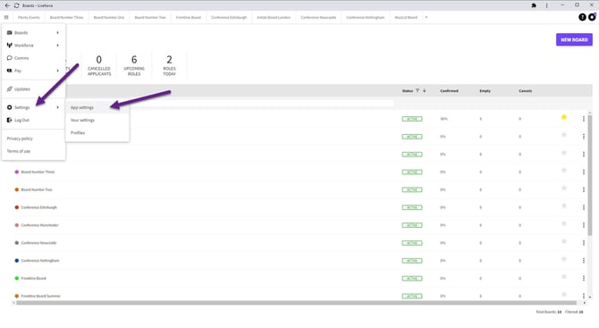Open three-dot menu for Conference Nottingham
This screenshot has height=328, width=599.
(x=583, y=260)
